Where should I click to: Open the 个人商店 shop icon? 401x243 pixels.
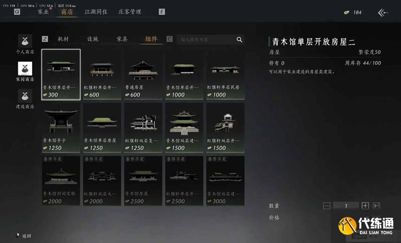click(25, 41)
